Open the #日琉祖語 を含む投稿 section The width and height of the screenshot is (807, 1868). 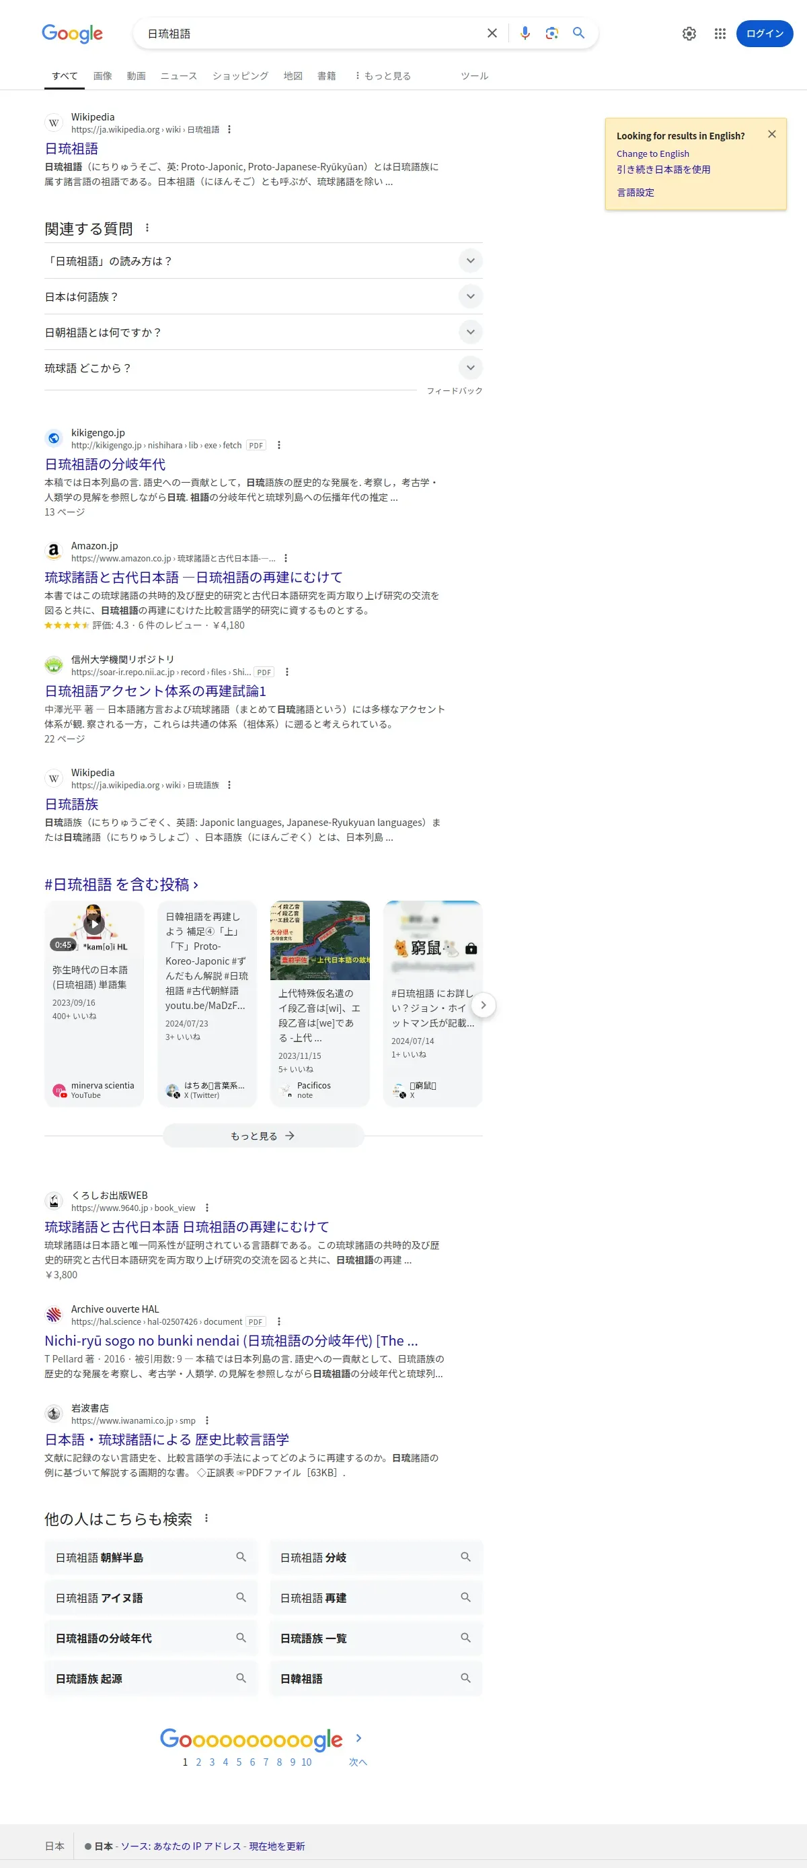click(121, 884)
